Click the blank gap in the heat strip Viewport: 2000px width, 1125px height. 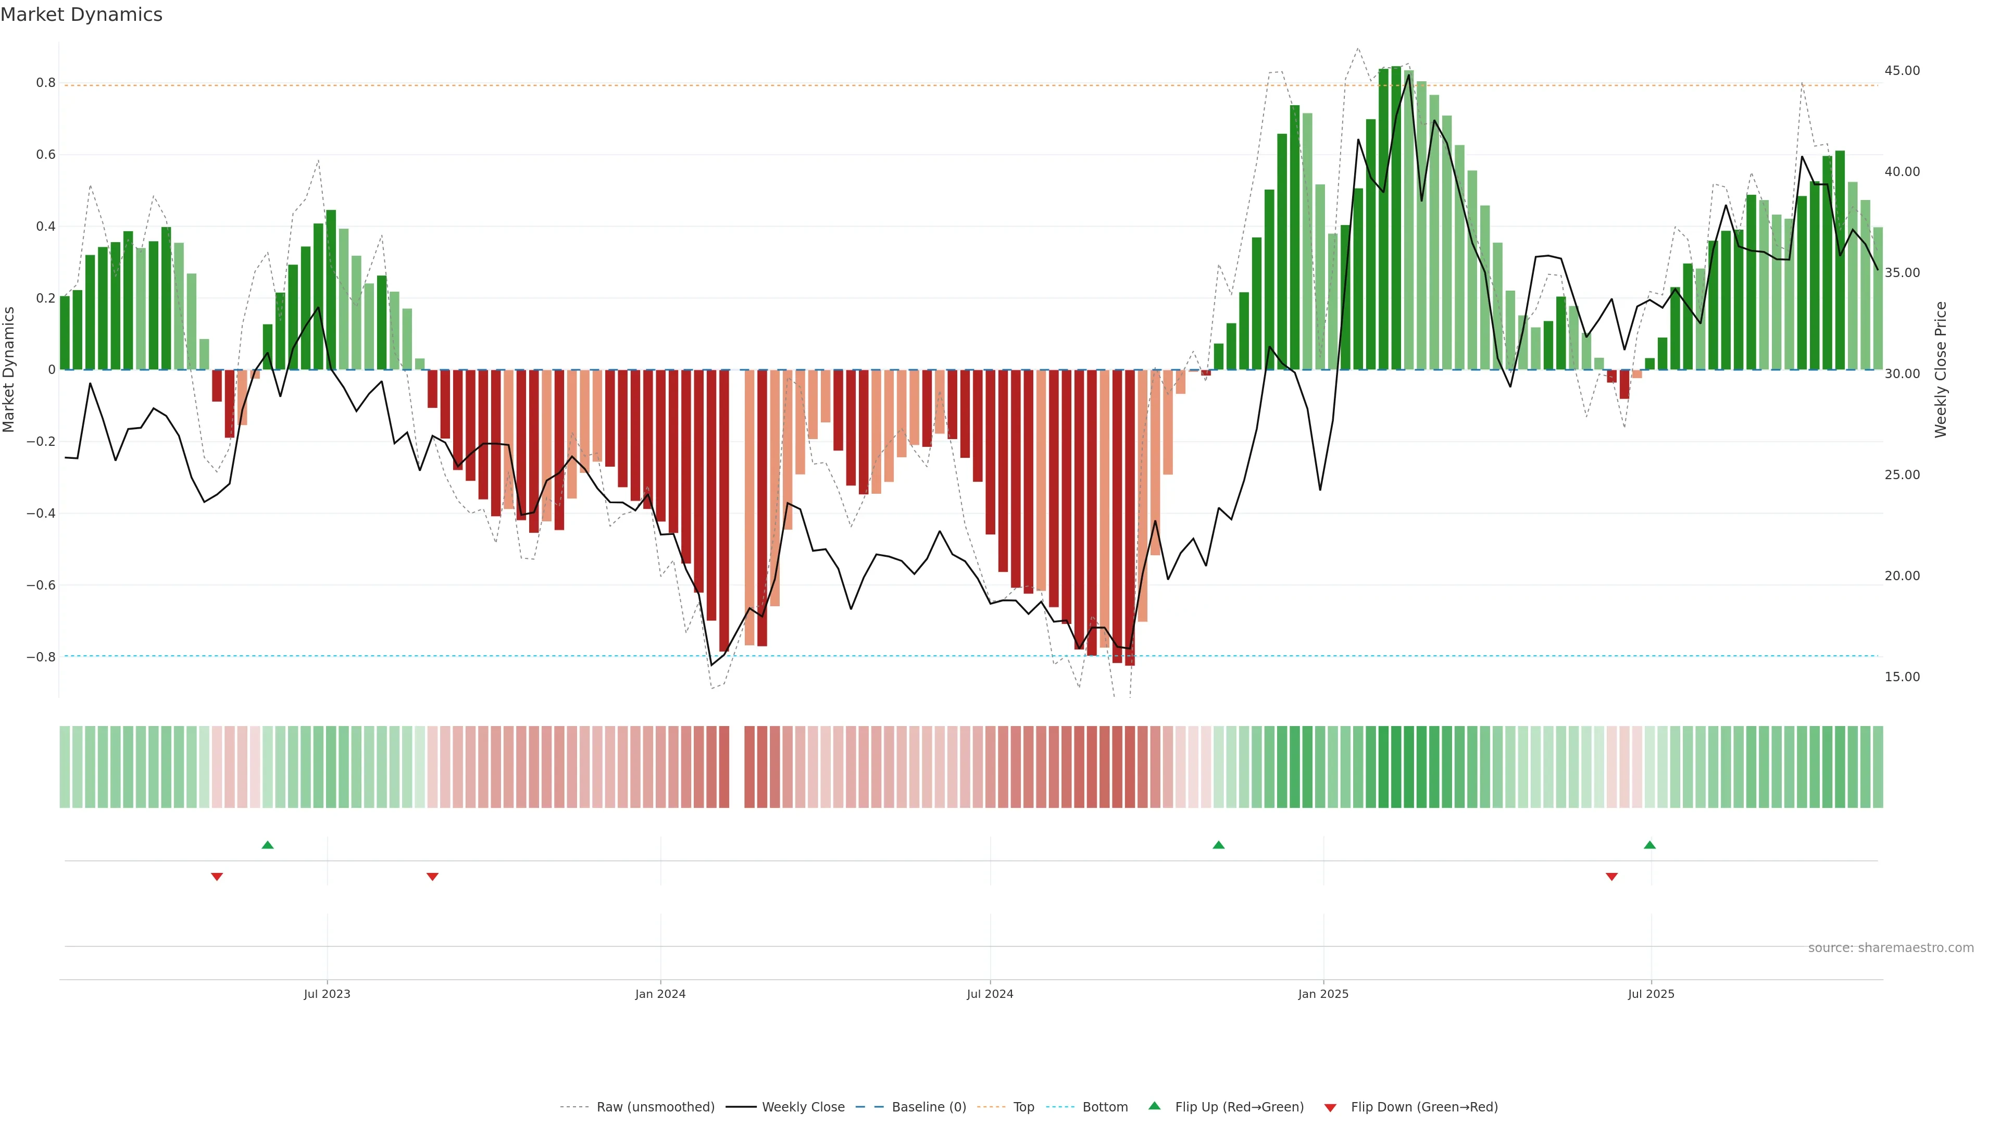737,767
